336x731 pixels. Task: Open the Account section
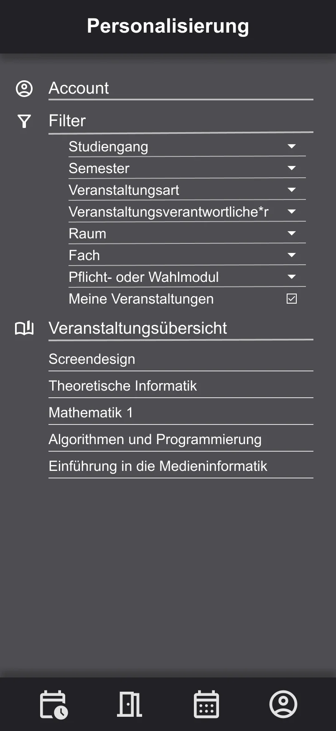tap(79, 88)
